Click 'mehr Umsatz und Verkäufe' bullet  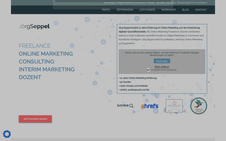click(x=133, y=86)
